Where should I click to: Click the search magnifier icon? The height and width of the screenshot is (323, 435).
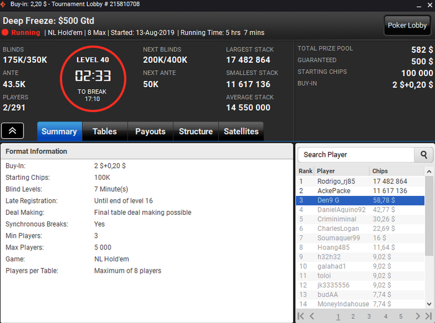tap(423, 155)
